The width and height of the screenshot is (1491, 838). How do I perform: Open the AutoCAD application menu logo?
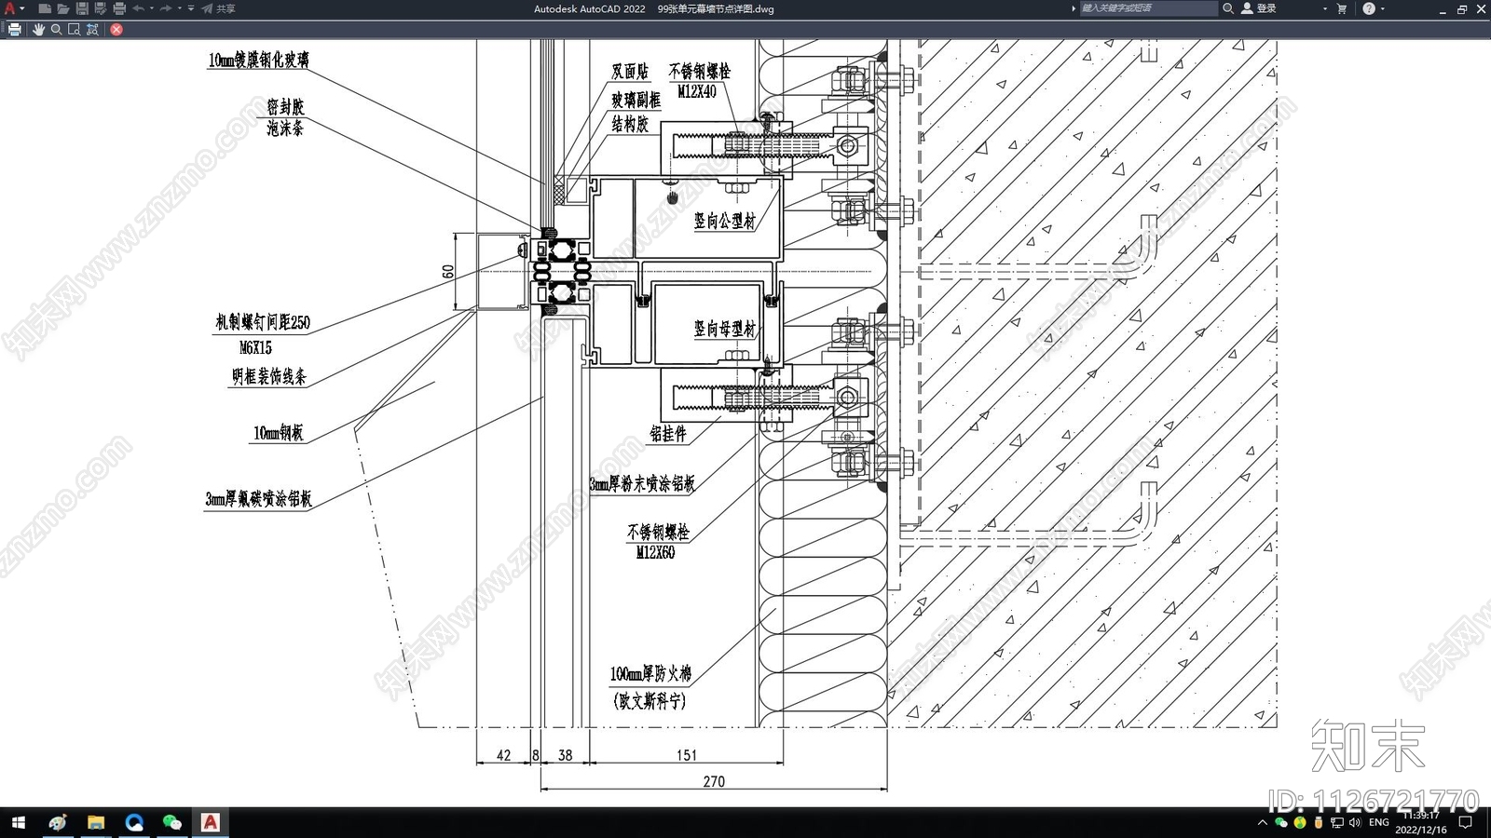click(x=9, y=8)
